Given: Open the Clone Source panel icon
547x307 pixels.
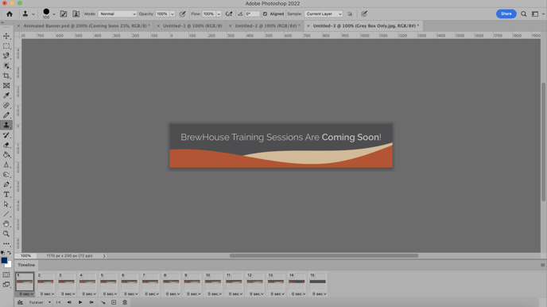Looking at the screenshot, I should point(76,14).
